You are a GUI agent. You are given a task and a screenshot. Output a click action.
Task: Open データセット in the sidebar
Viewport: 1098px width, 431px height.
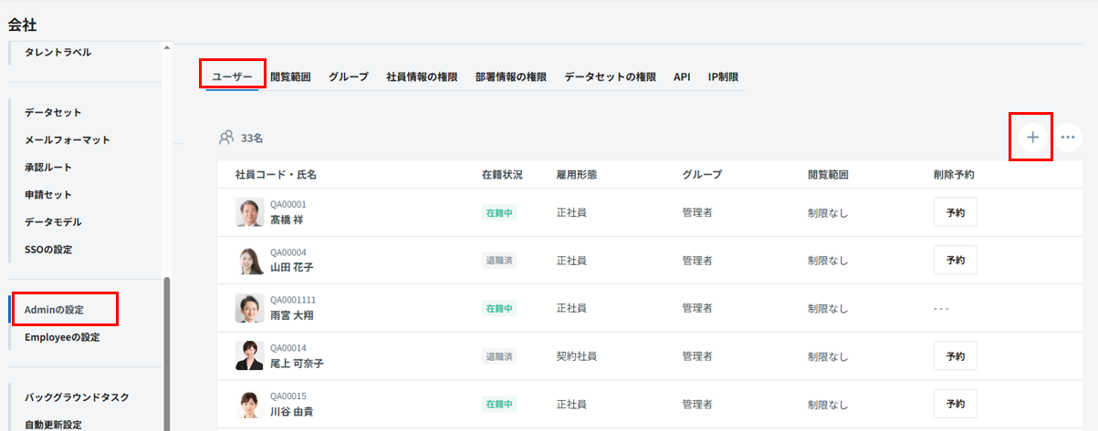[53, 113]
